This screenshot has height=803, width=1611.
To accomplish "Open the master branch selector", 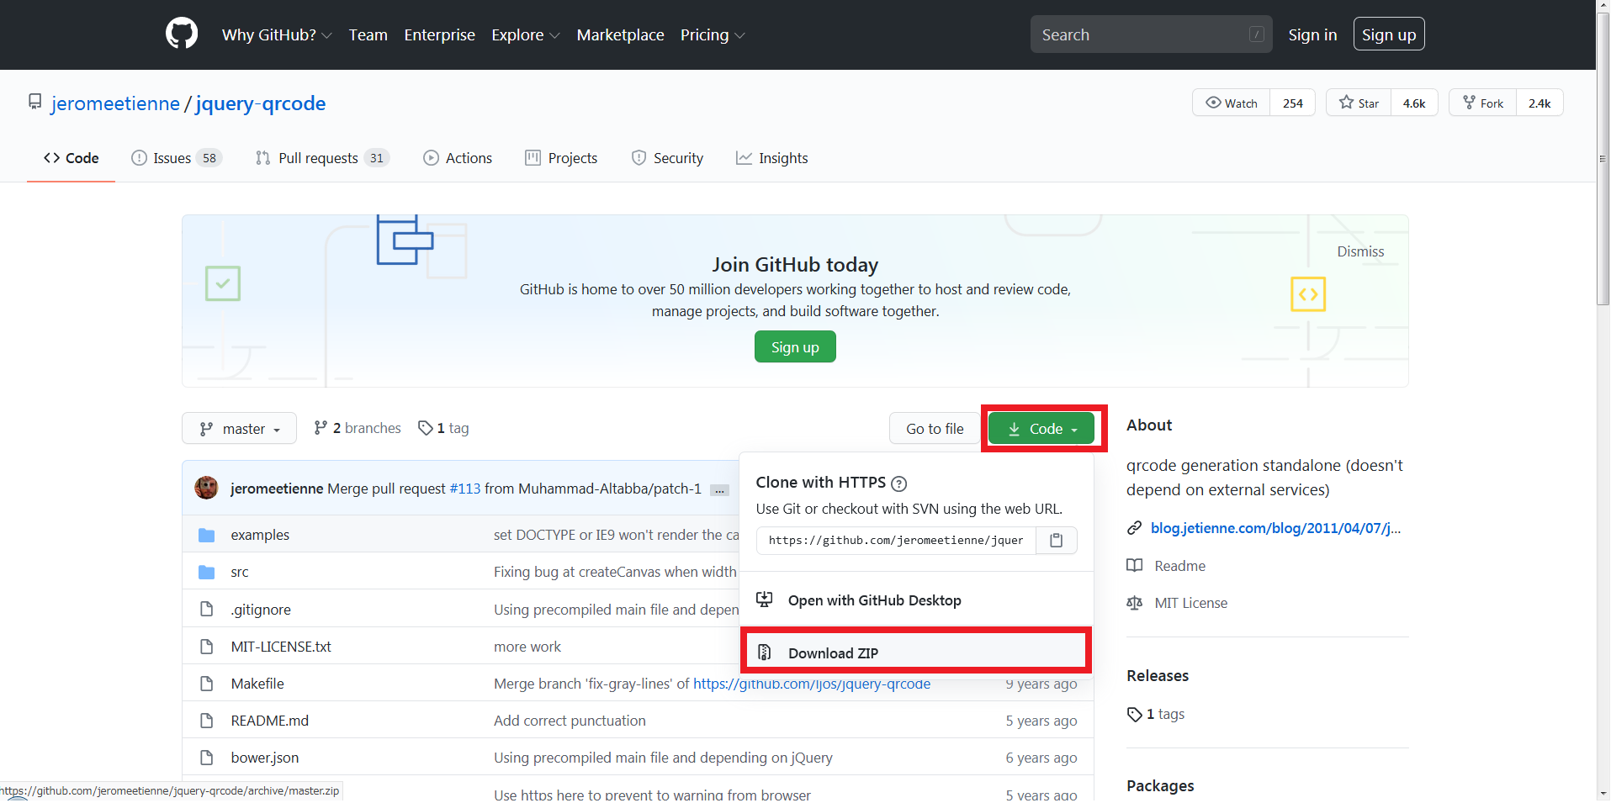I will coord(240,428).
